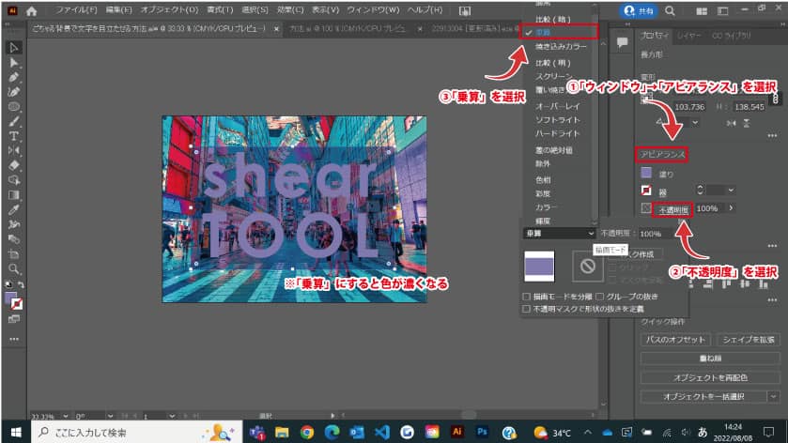Open the Edit Toolbar three-dot menu
Viewport: 788px width, 443px height.
[13, 339]
